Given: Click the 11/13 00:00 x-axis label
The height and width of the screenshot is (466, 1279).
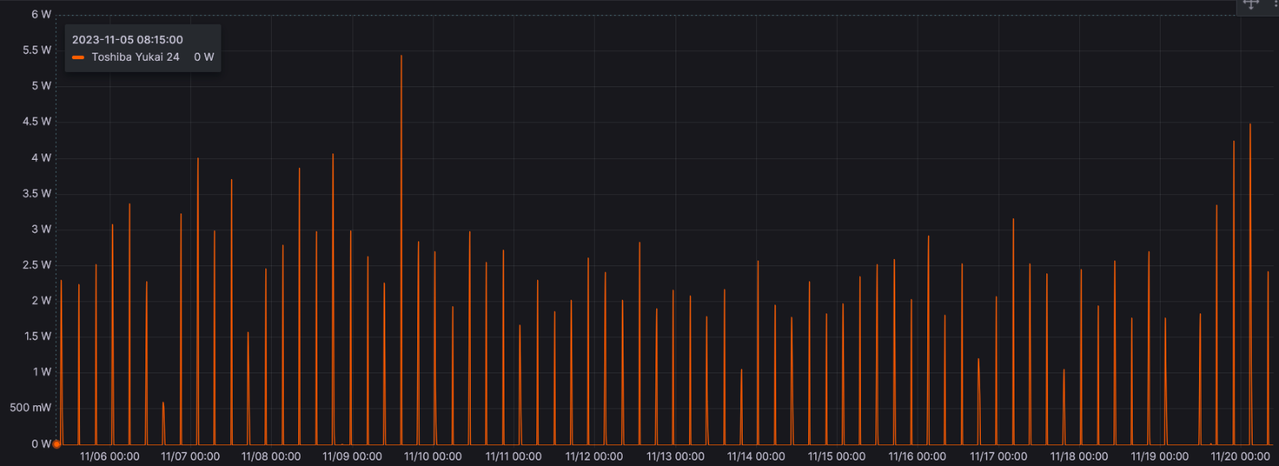Looking at the screenshot, I should tap(675, 456).
